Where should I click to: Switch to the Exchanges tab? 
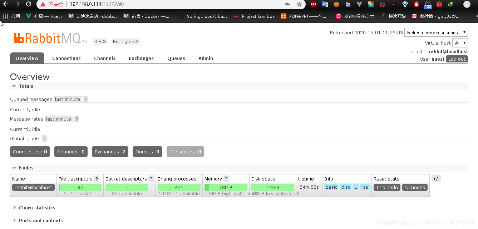141,58
